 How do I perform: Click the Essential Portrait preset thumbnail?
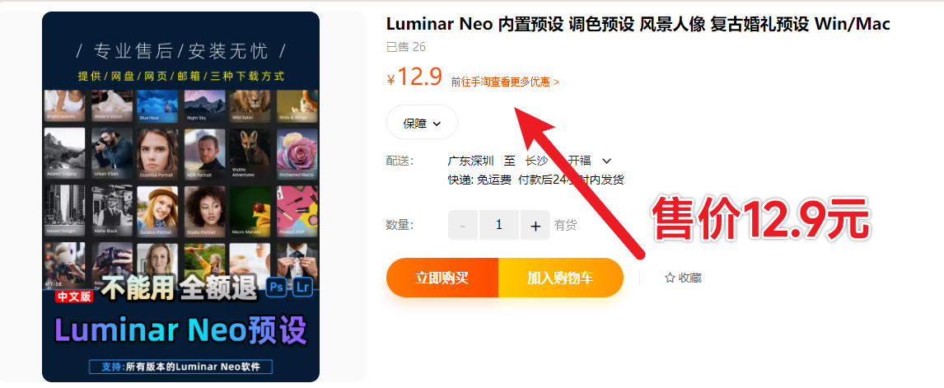[x=157, y=153]
